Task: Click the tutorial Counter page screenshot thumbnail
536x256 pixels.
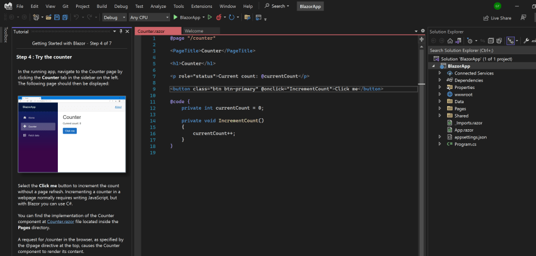Action: (x=72, y=134)
